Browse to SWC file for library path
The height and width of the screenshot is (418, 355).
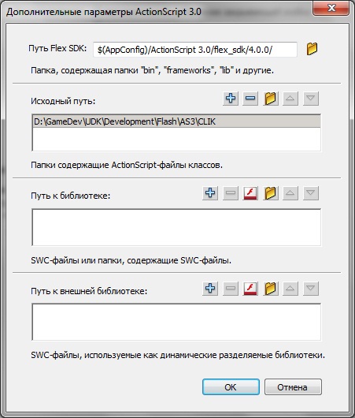click(250, 193)
